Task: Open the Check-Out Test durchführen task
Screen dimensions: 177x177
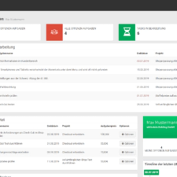Action: [11, 144]
